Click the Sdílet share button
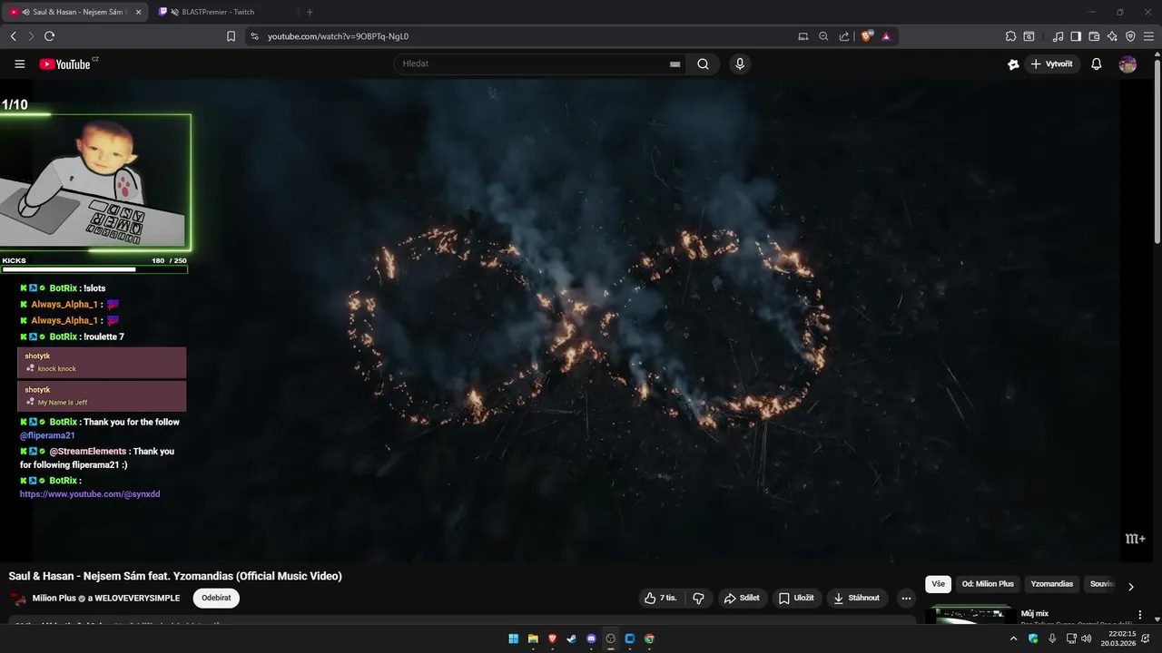1162x653 pixels. [x=742, y=599]
